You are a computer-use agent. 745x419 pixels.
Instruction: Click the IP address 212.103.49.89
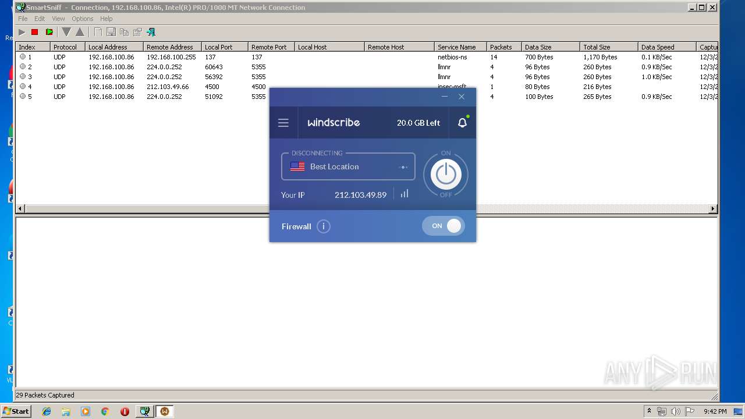click(x=360, y=195)
